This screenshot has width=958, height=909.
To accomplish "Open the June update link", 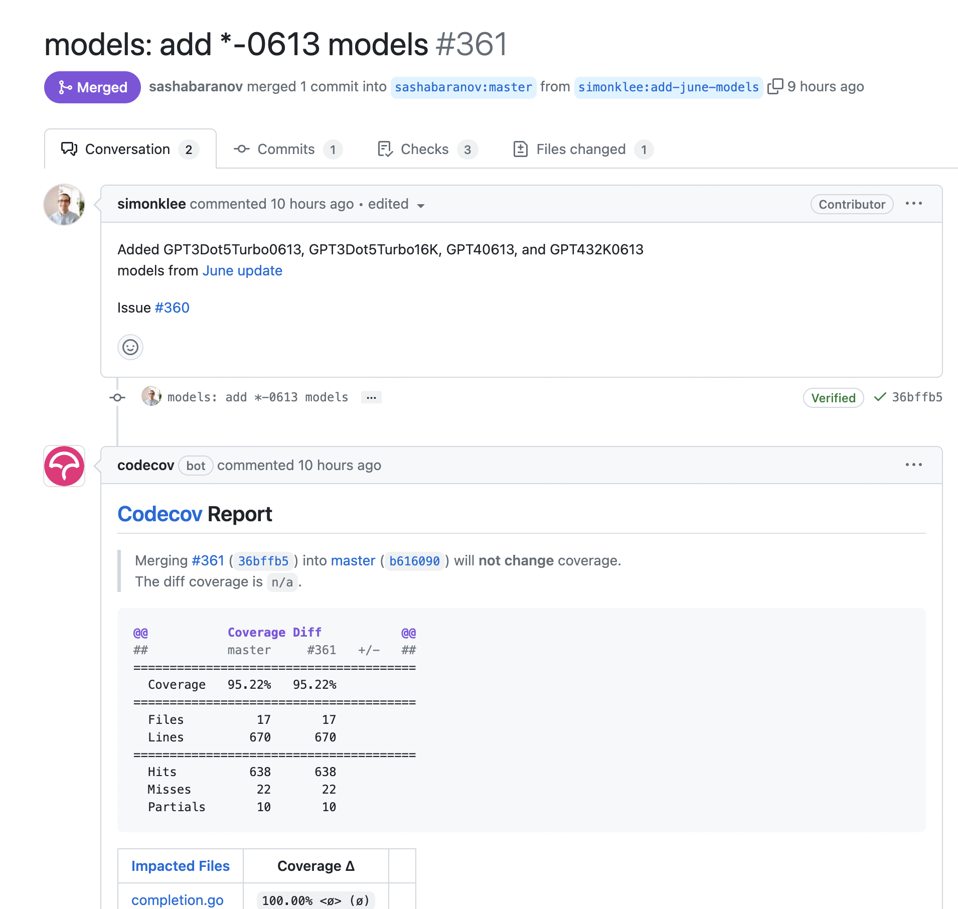I will [242, 271].
